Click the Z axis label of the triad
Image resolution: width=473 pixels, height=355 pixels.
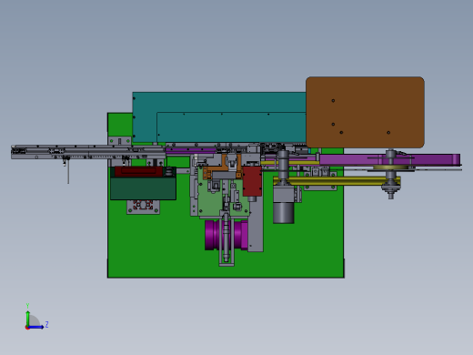click(x=46, y=325)
